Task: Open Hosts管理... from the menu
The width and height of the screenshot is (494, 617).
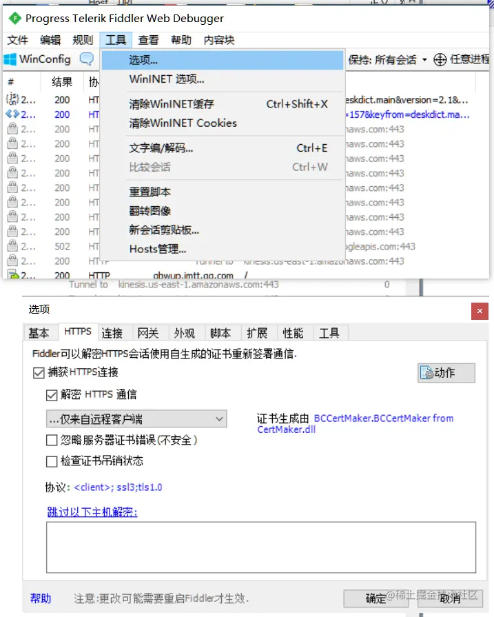Action: point(223,249)
